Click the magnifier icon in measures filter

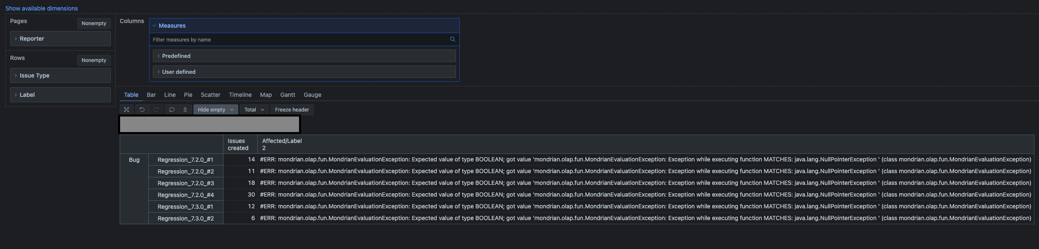pyautogui.click(x=453, y=39)
